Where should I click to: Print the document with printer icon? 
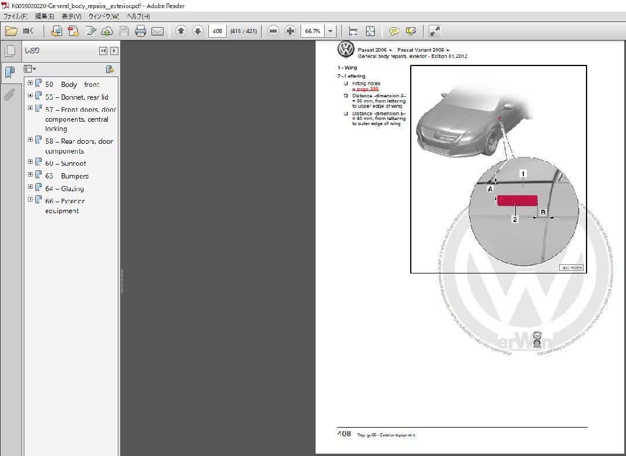(140, 31)
